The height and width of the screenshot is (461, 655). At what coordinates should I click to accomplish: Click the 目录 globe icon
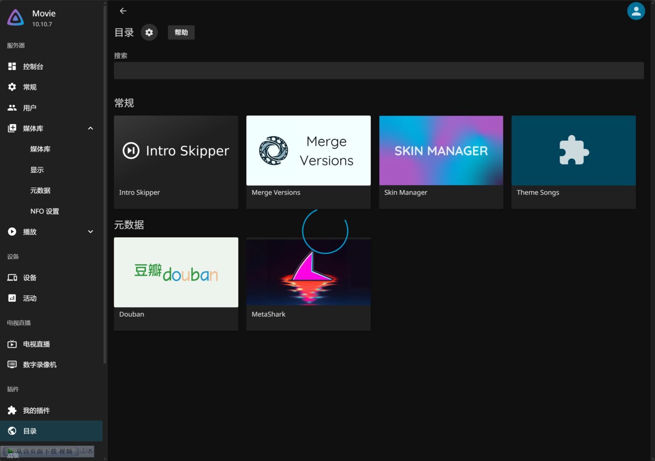12,431
